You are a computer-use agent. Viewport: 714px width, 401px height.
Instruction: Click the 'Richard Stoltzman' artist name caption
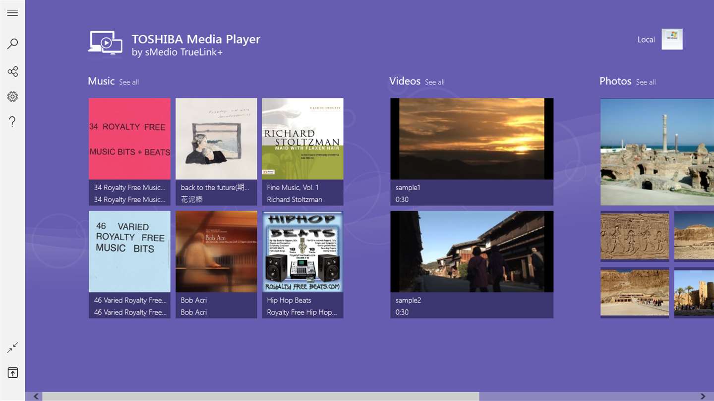coord(295,200)
